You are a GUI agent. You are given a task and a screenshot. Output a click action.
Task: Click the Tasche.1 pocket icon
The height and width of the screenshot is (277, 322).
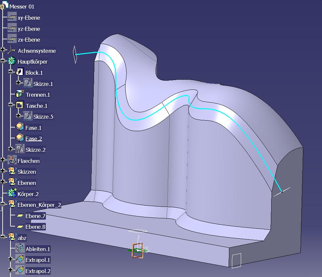[20, 105]
